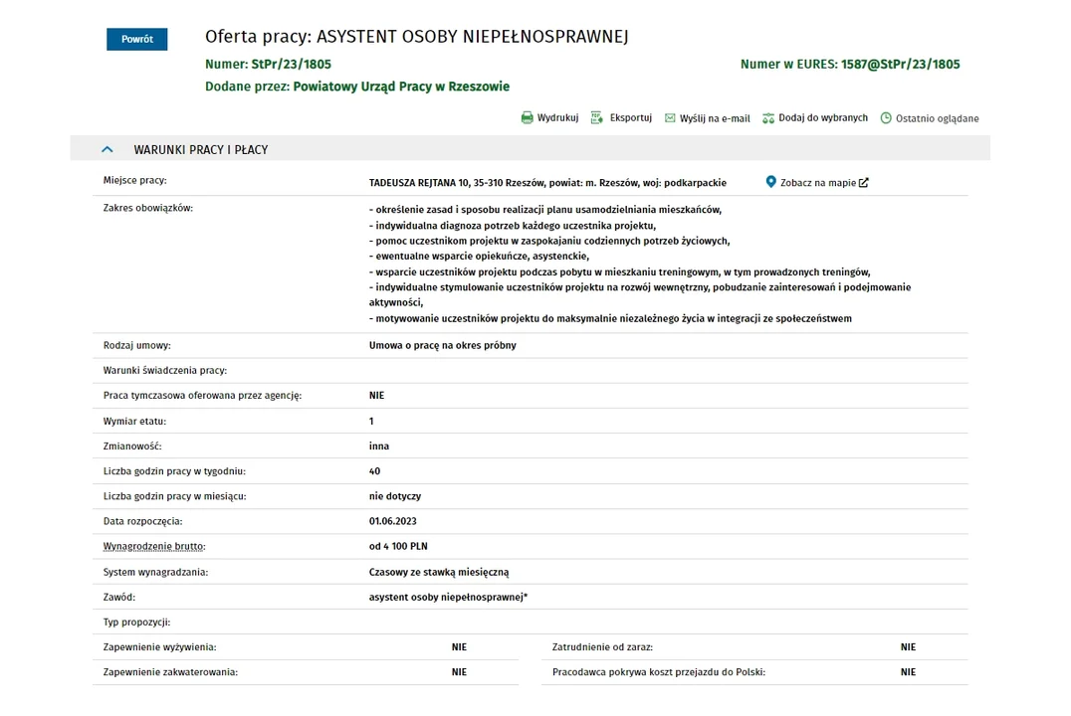The height and width of the screenshot is (716, 1071).
Task: Click the Typ propozycji label
Action: (136, 623)
